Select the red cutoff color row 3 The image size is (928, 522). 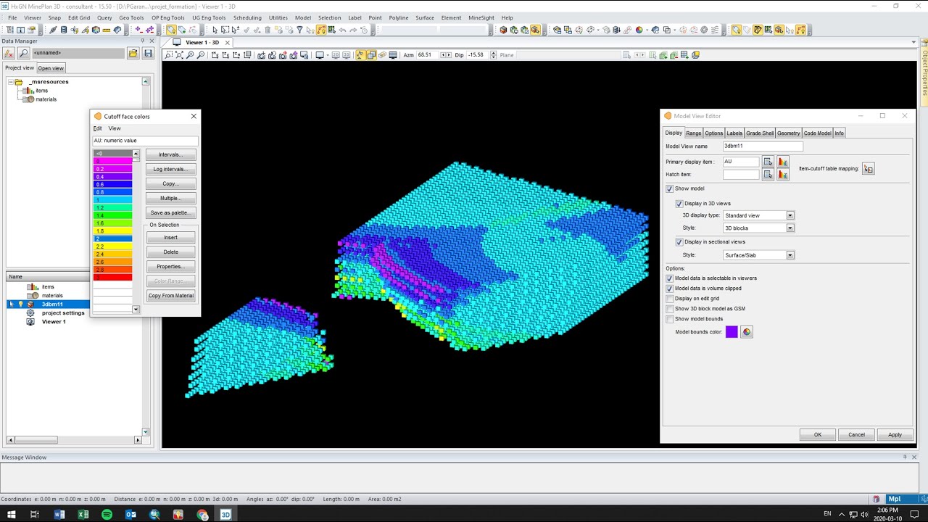[x=113, y=278]
